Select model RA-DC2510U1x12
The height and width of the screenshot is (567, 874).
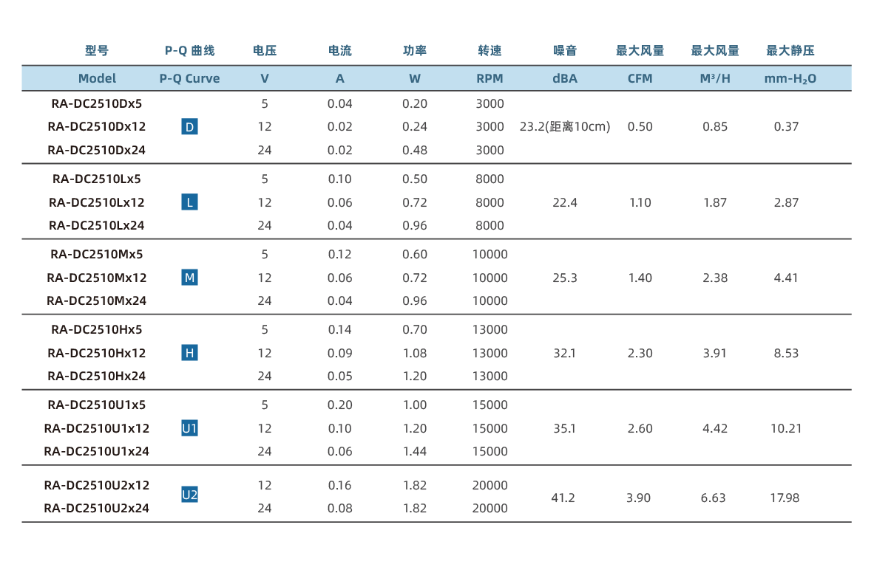click(x=97, y=428)
